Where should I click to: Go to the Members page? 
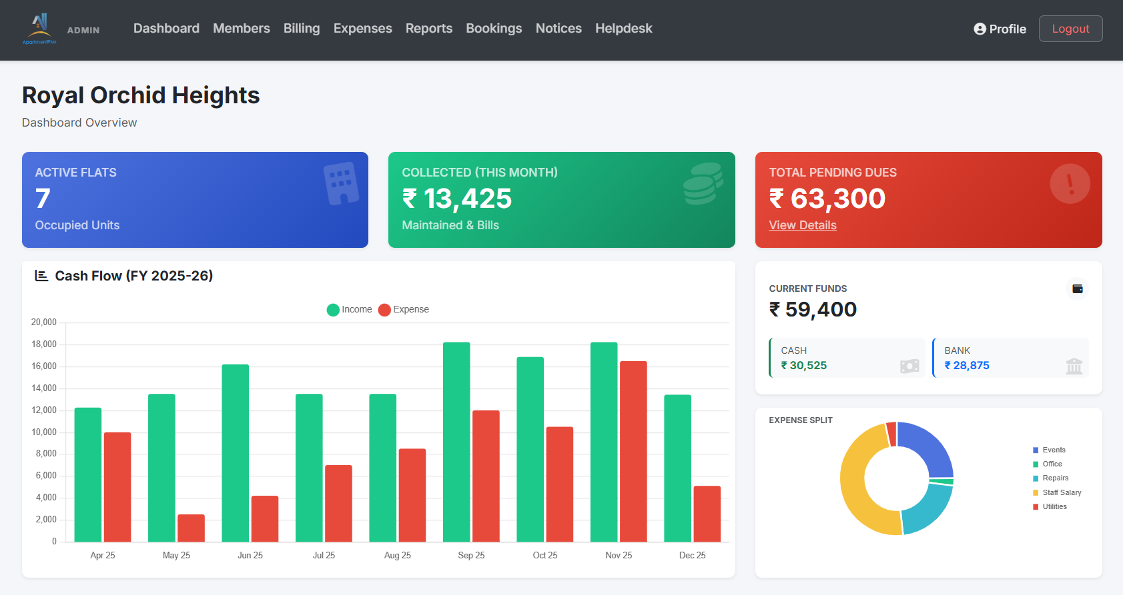coord(242,29)
